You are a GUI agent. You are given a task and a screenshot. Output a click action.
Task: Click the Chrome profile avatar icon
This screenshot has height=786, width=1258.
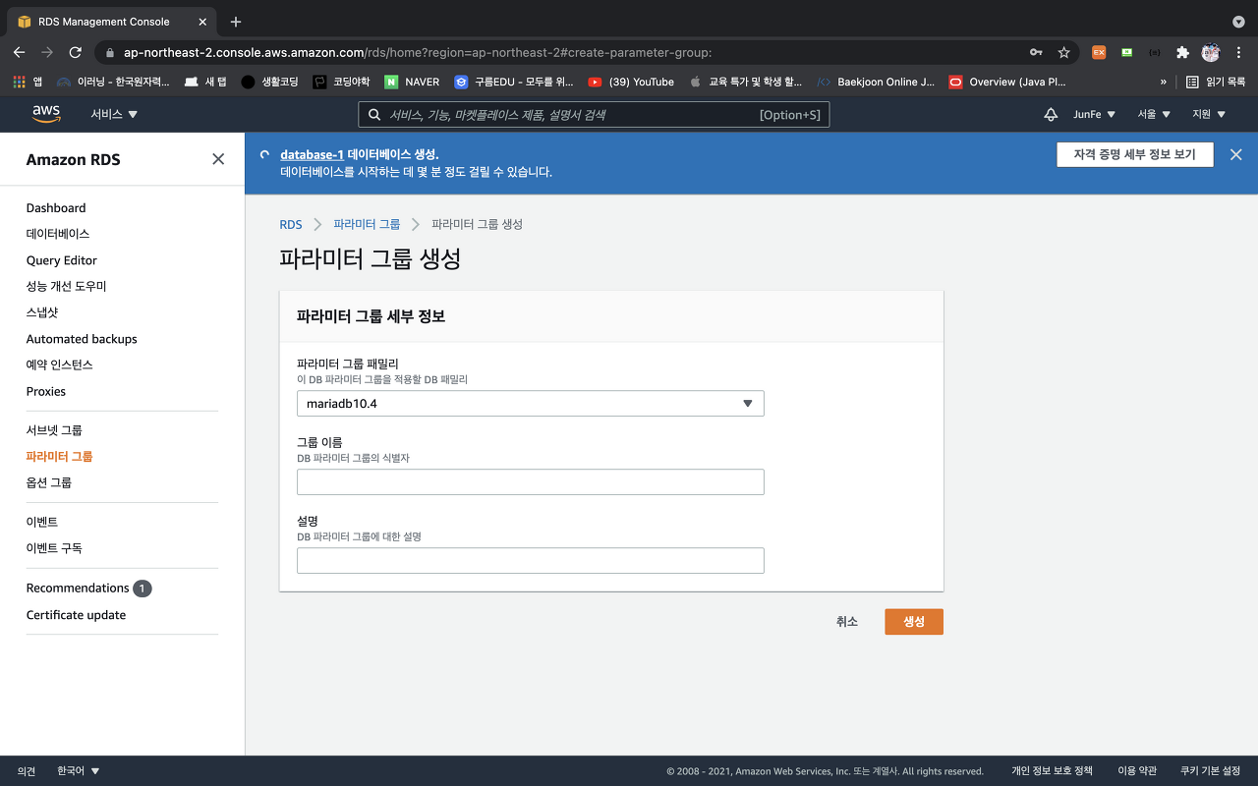[1211, 52]
